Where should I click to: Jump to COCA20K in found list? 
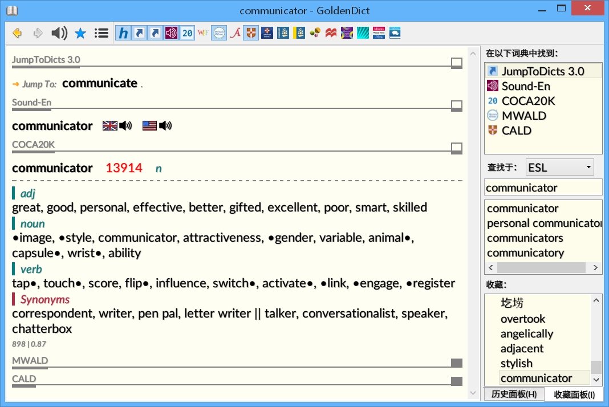click(x=543, y=100)
